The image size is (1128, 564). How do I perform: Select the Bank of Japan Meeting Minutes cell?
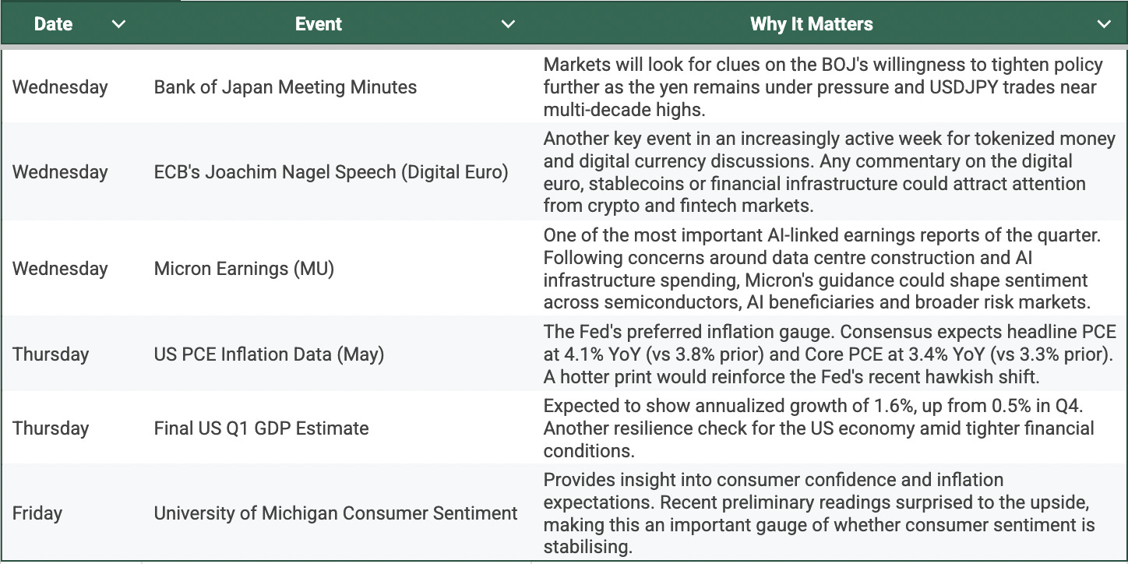tap(285, 87)
